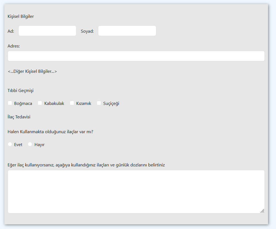
Task: Click the Adres text field
Action: [136, 56]
